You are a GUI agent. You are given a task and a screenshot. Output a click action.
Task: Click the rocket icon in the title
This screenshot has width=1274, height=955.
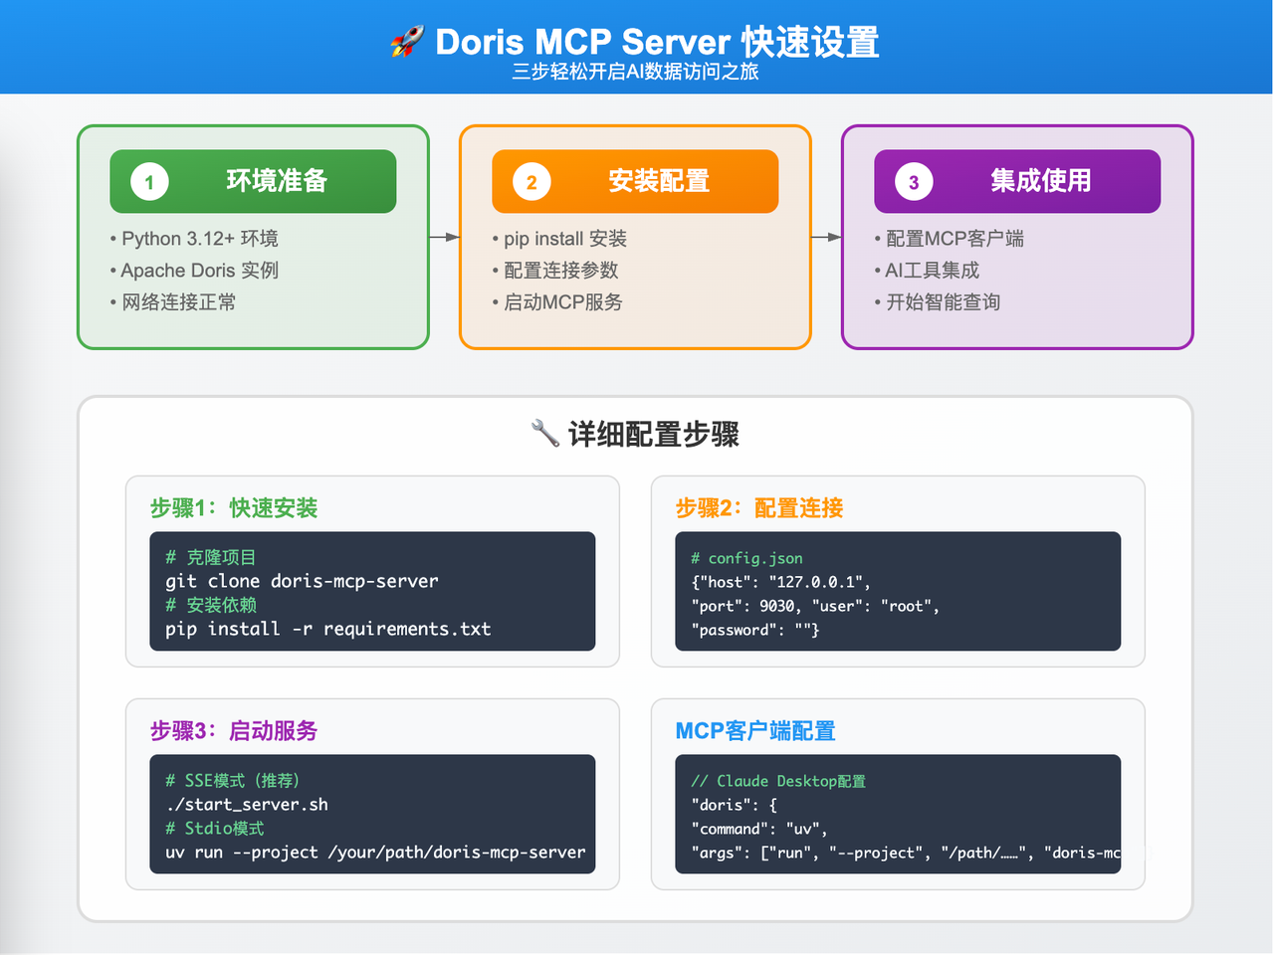(x=407, y=42)
